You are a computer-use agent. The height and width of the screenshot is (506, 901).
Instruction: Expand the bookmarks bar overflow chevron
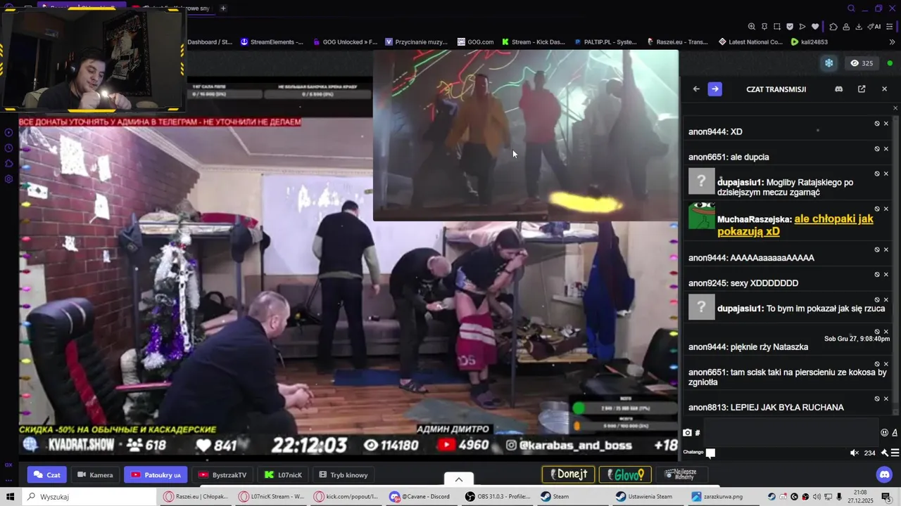pos(893,42)
